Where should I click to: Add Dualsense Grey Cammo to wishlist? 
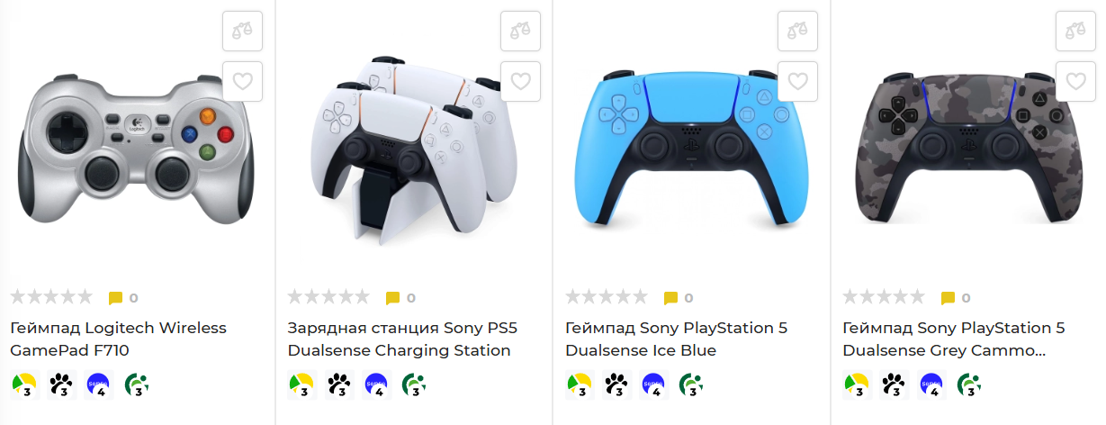click(1075, 82)
